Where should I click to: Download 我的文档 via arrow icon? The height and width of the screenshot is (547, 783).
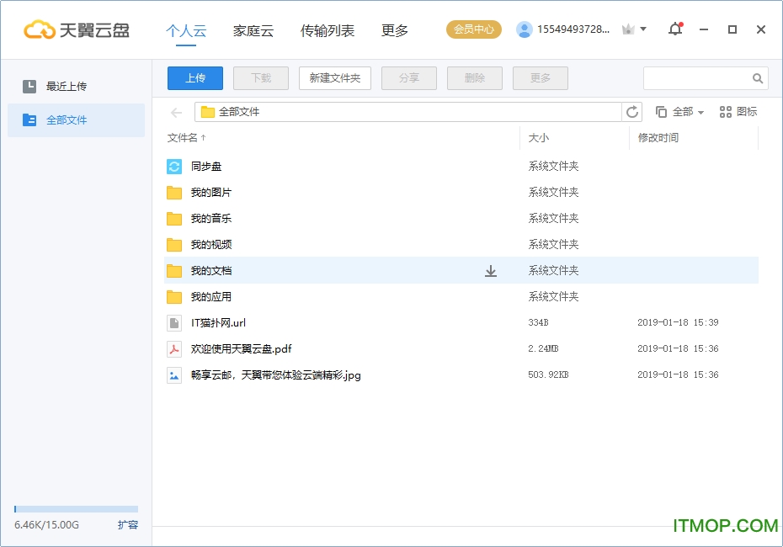pos(491,271)
